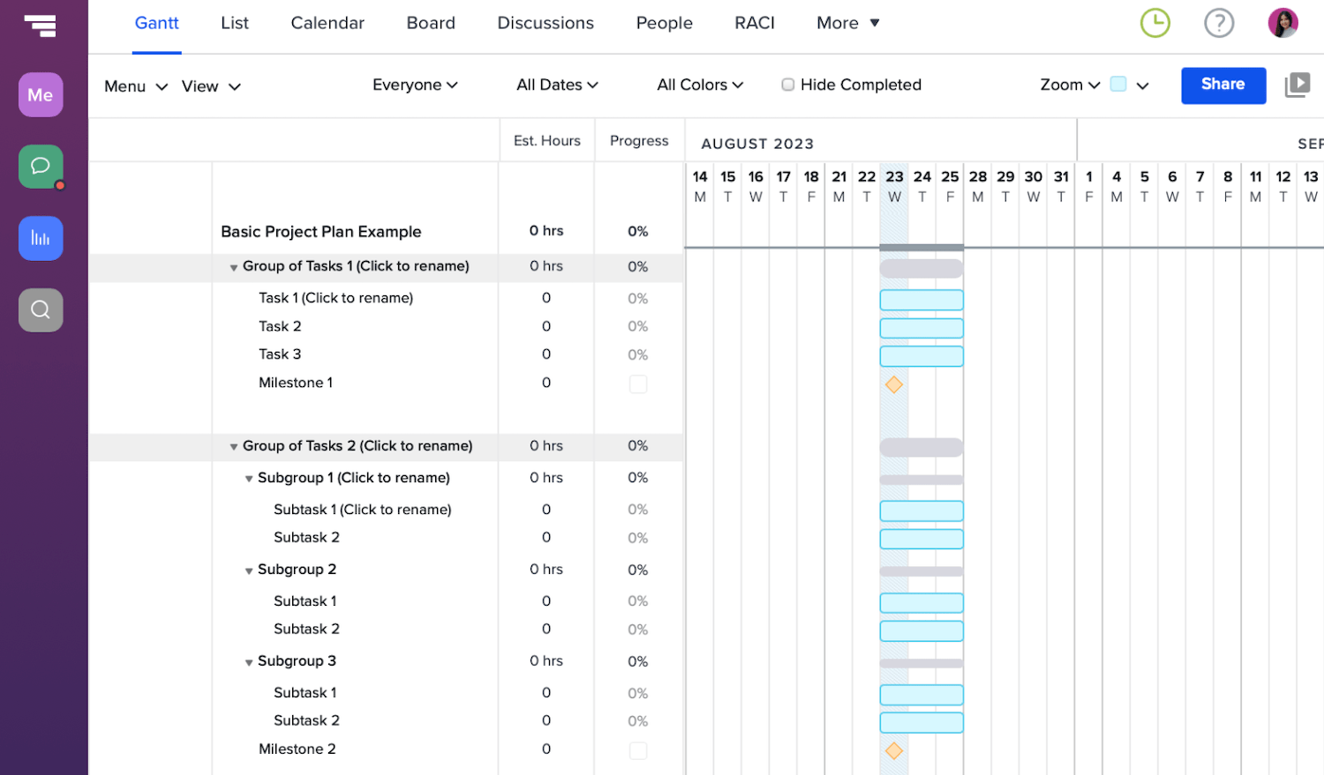The width and height of the screenshot is (1324, 775).
Task: Open the help question mark icon
Action: click(1219, 23)
